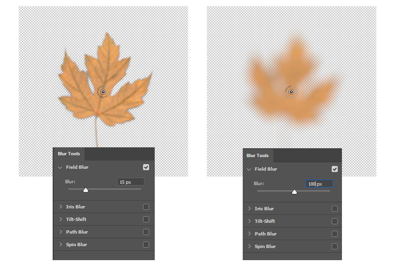Click the Blur: label in the left panel
The width and height of the screenshot is (396, 269).
pos(70,182)
